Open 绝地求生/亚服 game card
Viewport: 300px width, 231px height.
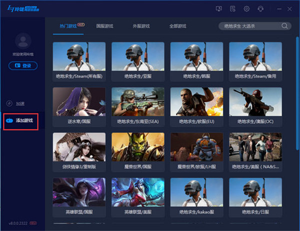[138, 62]
